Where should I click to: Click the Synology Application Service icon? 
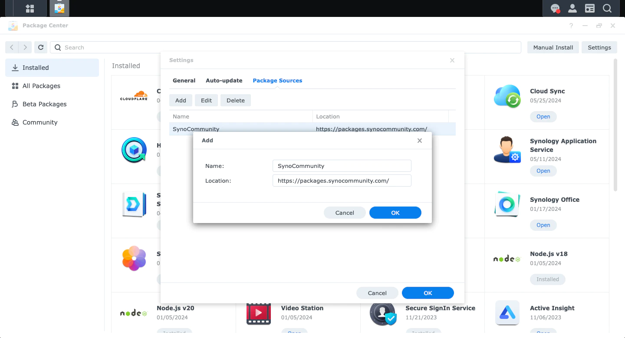pos(507,150)
